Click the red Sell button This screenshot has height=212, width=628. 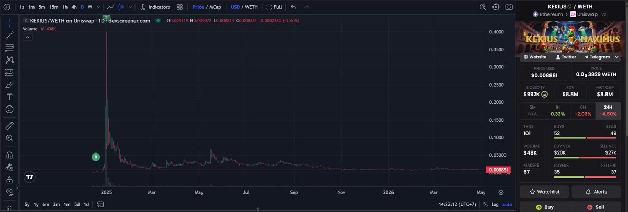(x=596, y=207)
